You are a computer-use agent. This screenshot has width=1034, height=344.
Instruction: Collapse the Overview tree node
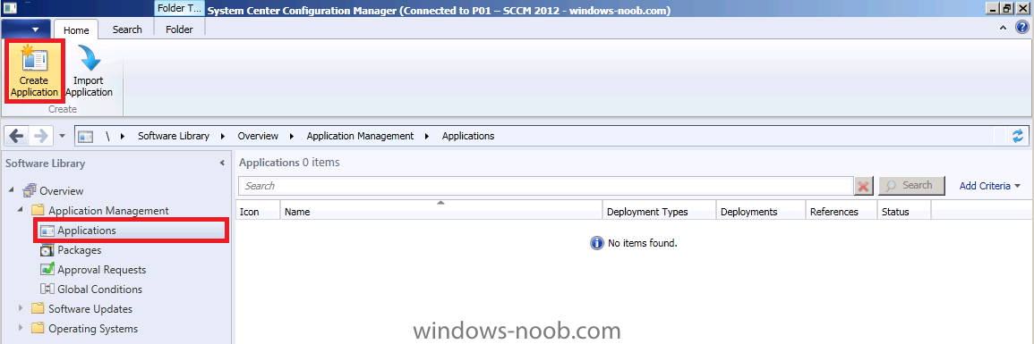13,190
